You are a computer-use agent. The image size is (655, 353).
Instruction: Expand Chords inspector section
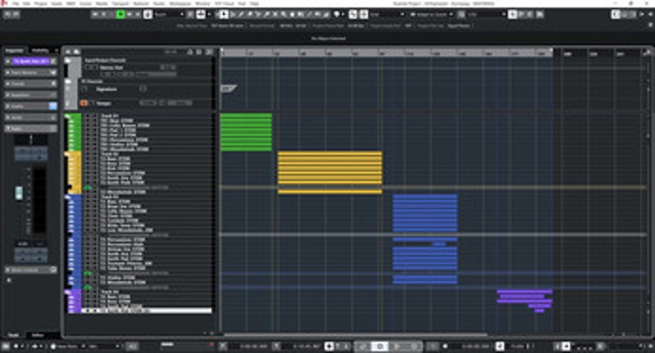(x=31, y=84)
